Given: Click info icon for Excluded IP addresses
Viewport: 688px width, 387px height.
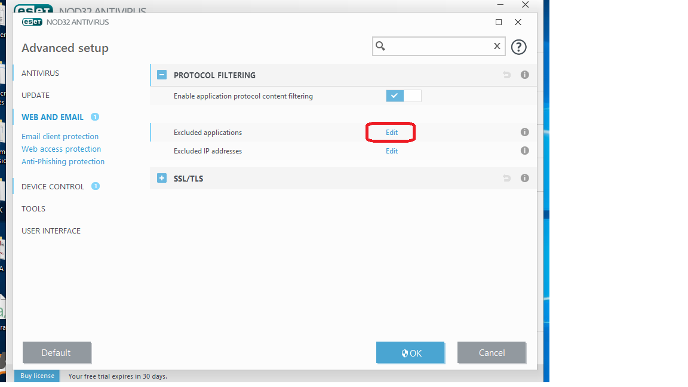Looking at the screenshot, I should 524,151.
